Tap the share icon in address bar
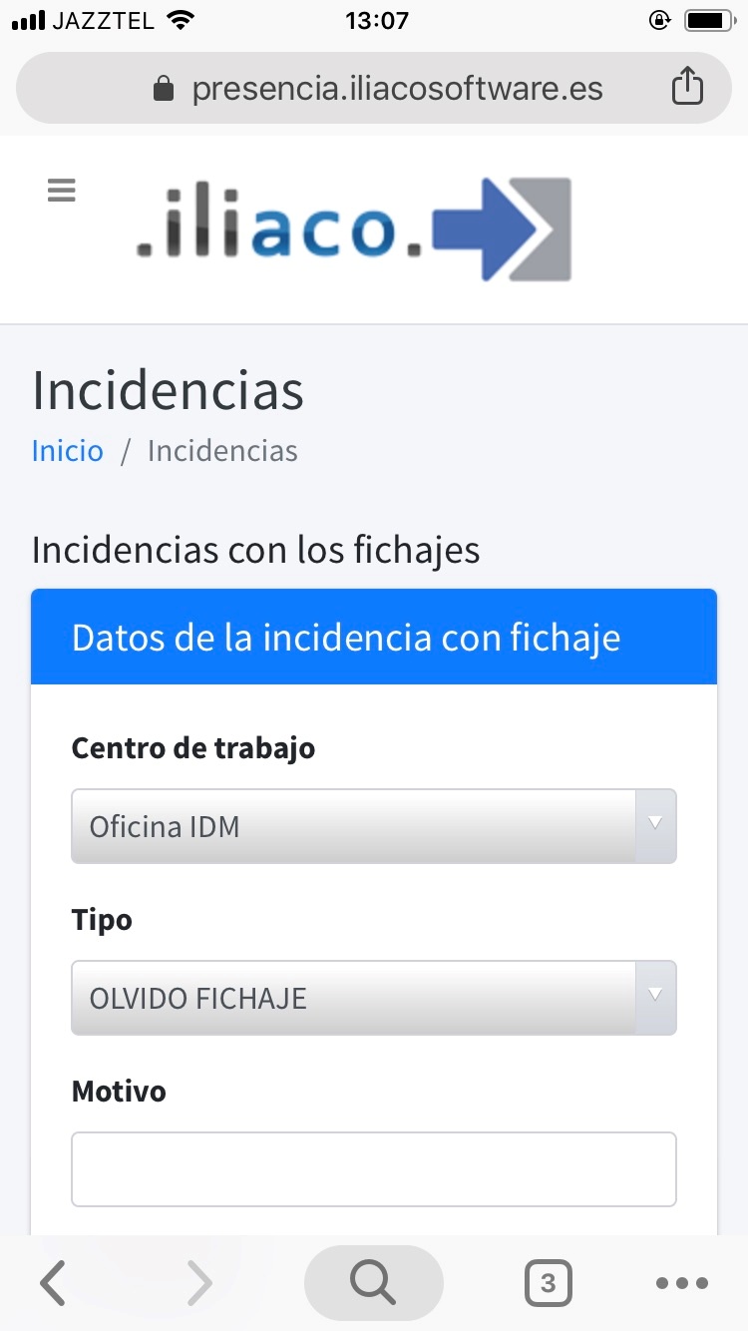The image size is (748, 1331). point(687,87)
